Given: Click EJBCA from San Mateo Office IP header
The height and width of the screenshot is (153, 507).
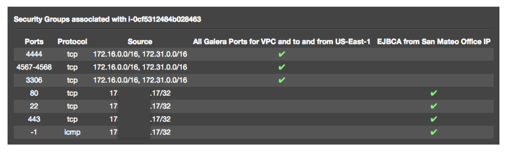Looking at the screenshot, I should [434, 42].
